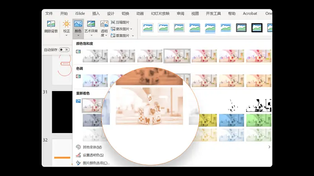
Task: Select last warmest color tone swatch
Action: click(259, 81)
